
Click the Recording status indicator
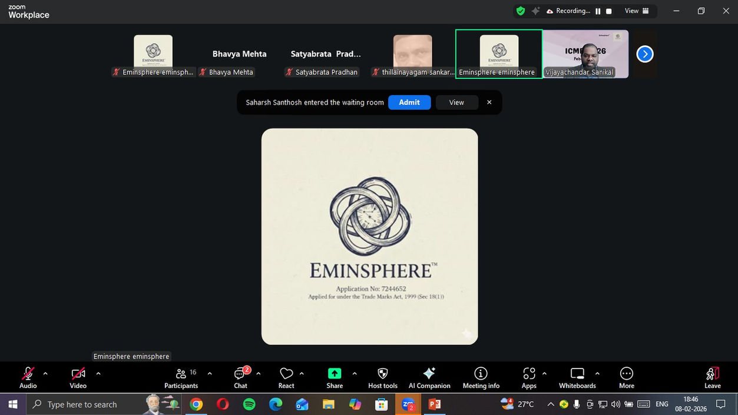pyautogui.click(x=568, y=11)
